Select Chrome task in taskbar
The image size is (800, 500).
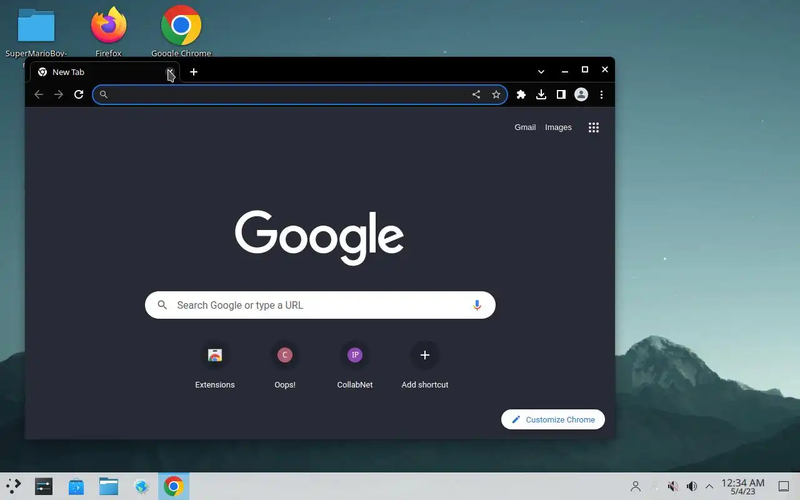click(174, 486)
